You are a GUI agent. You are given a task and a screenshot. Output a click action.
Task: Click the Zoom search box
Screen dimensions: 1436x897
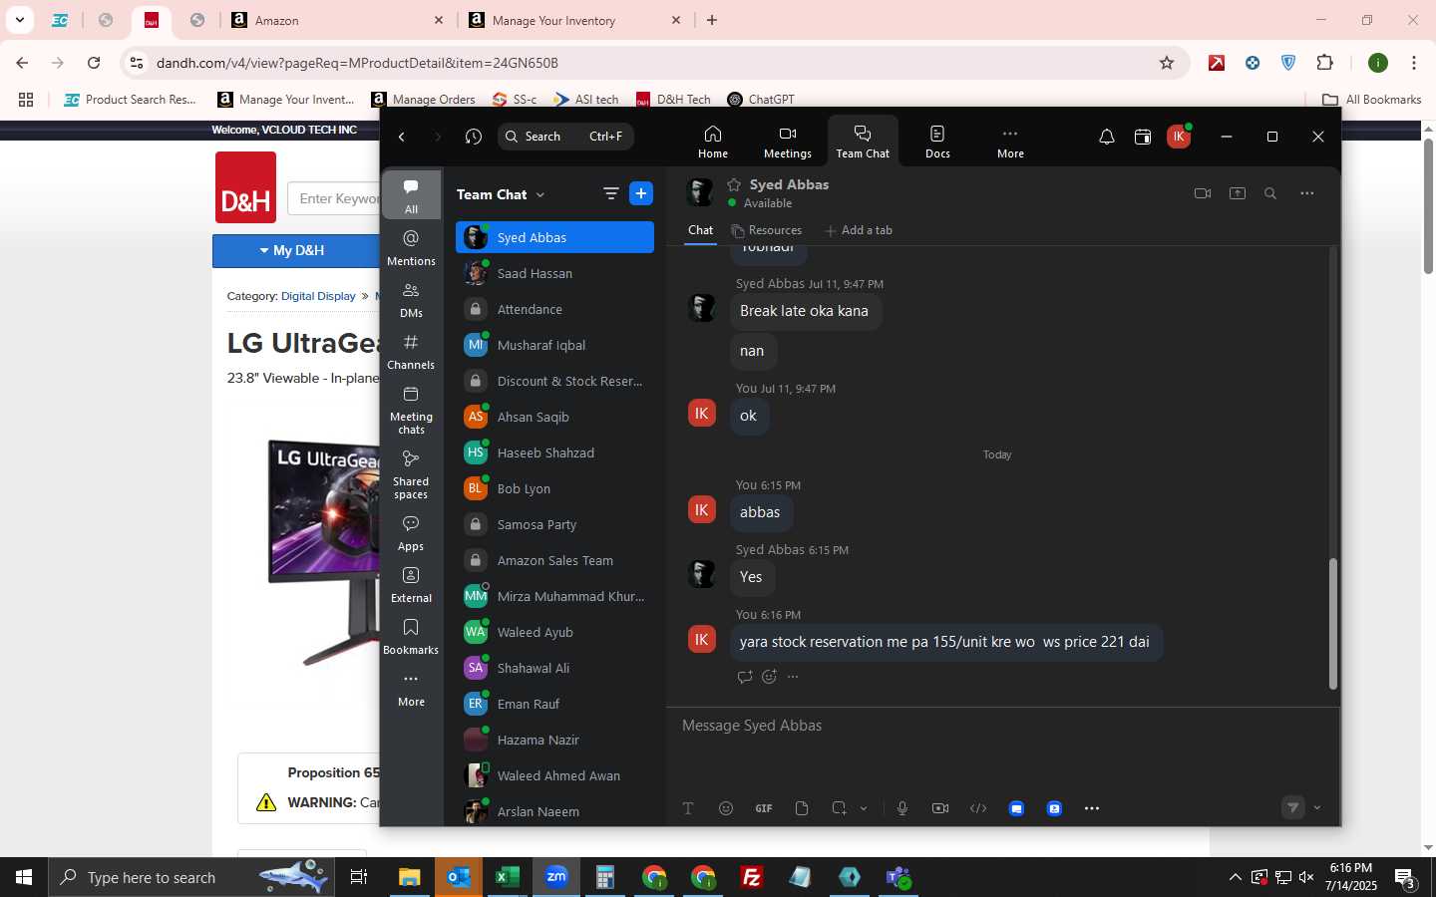(x=565, y=137)
